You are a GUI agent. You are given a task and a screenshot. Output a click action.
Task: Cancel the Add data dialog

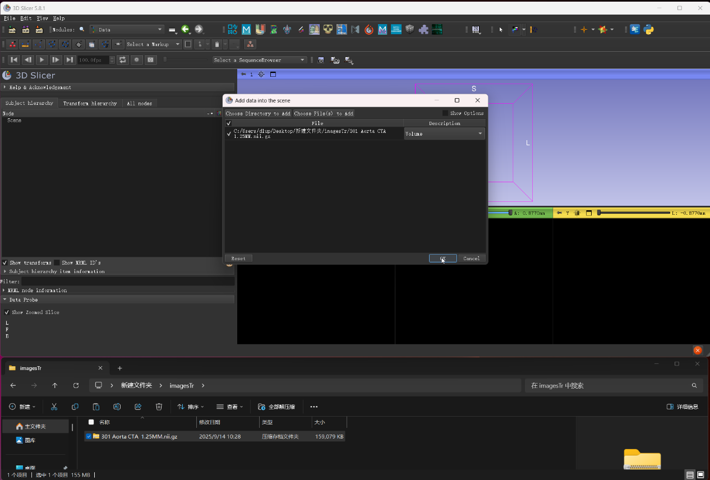pos(472,259)
